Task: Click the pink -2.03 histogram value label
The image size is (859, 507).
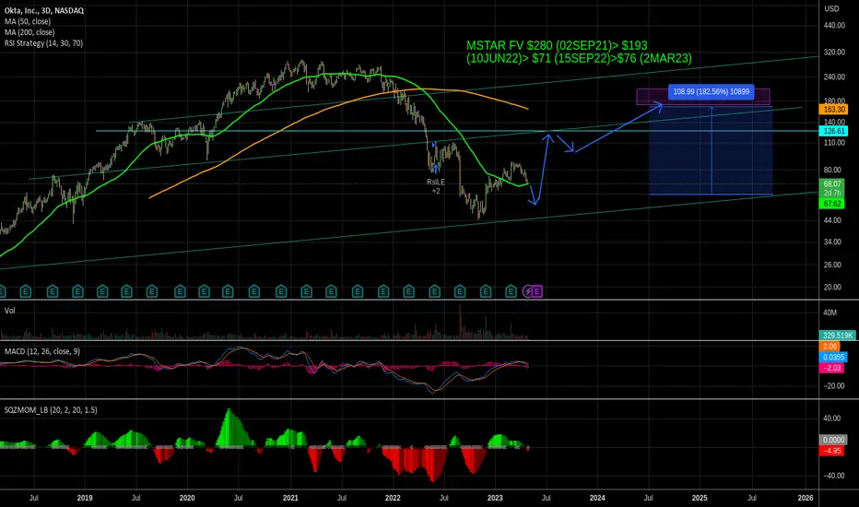Action: [831, 369]
